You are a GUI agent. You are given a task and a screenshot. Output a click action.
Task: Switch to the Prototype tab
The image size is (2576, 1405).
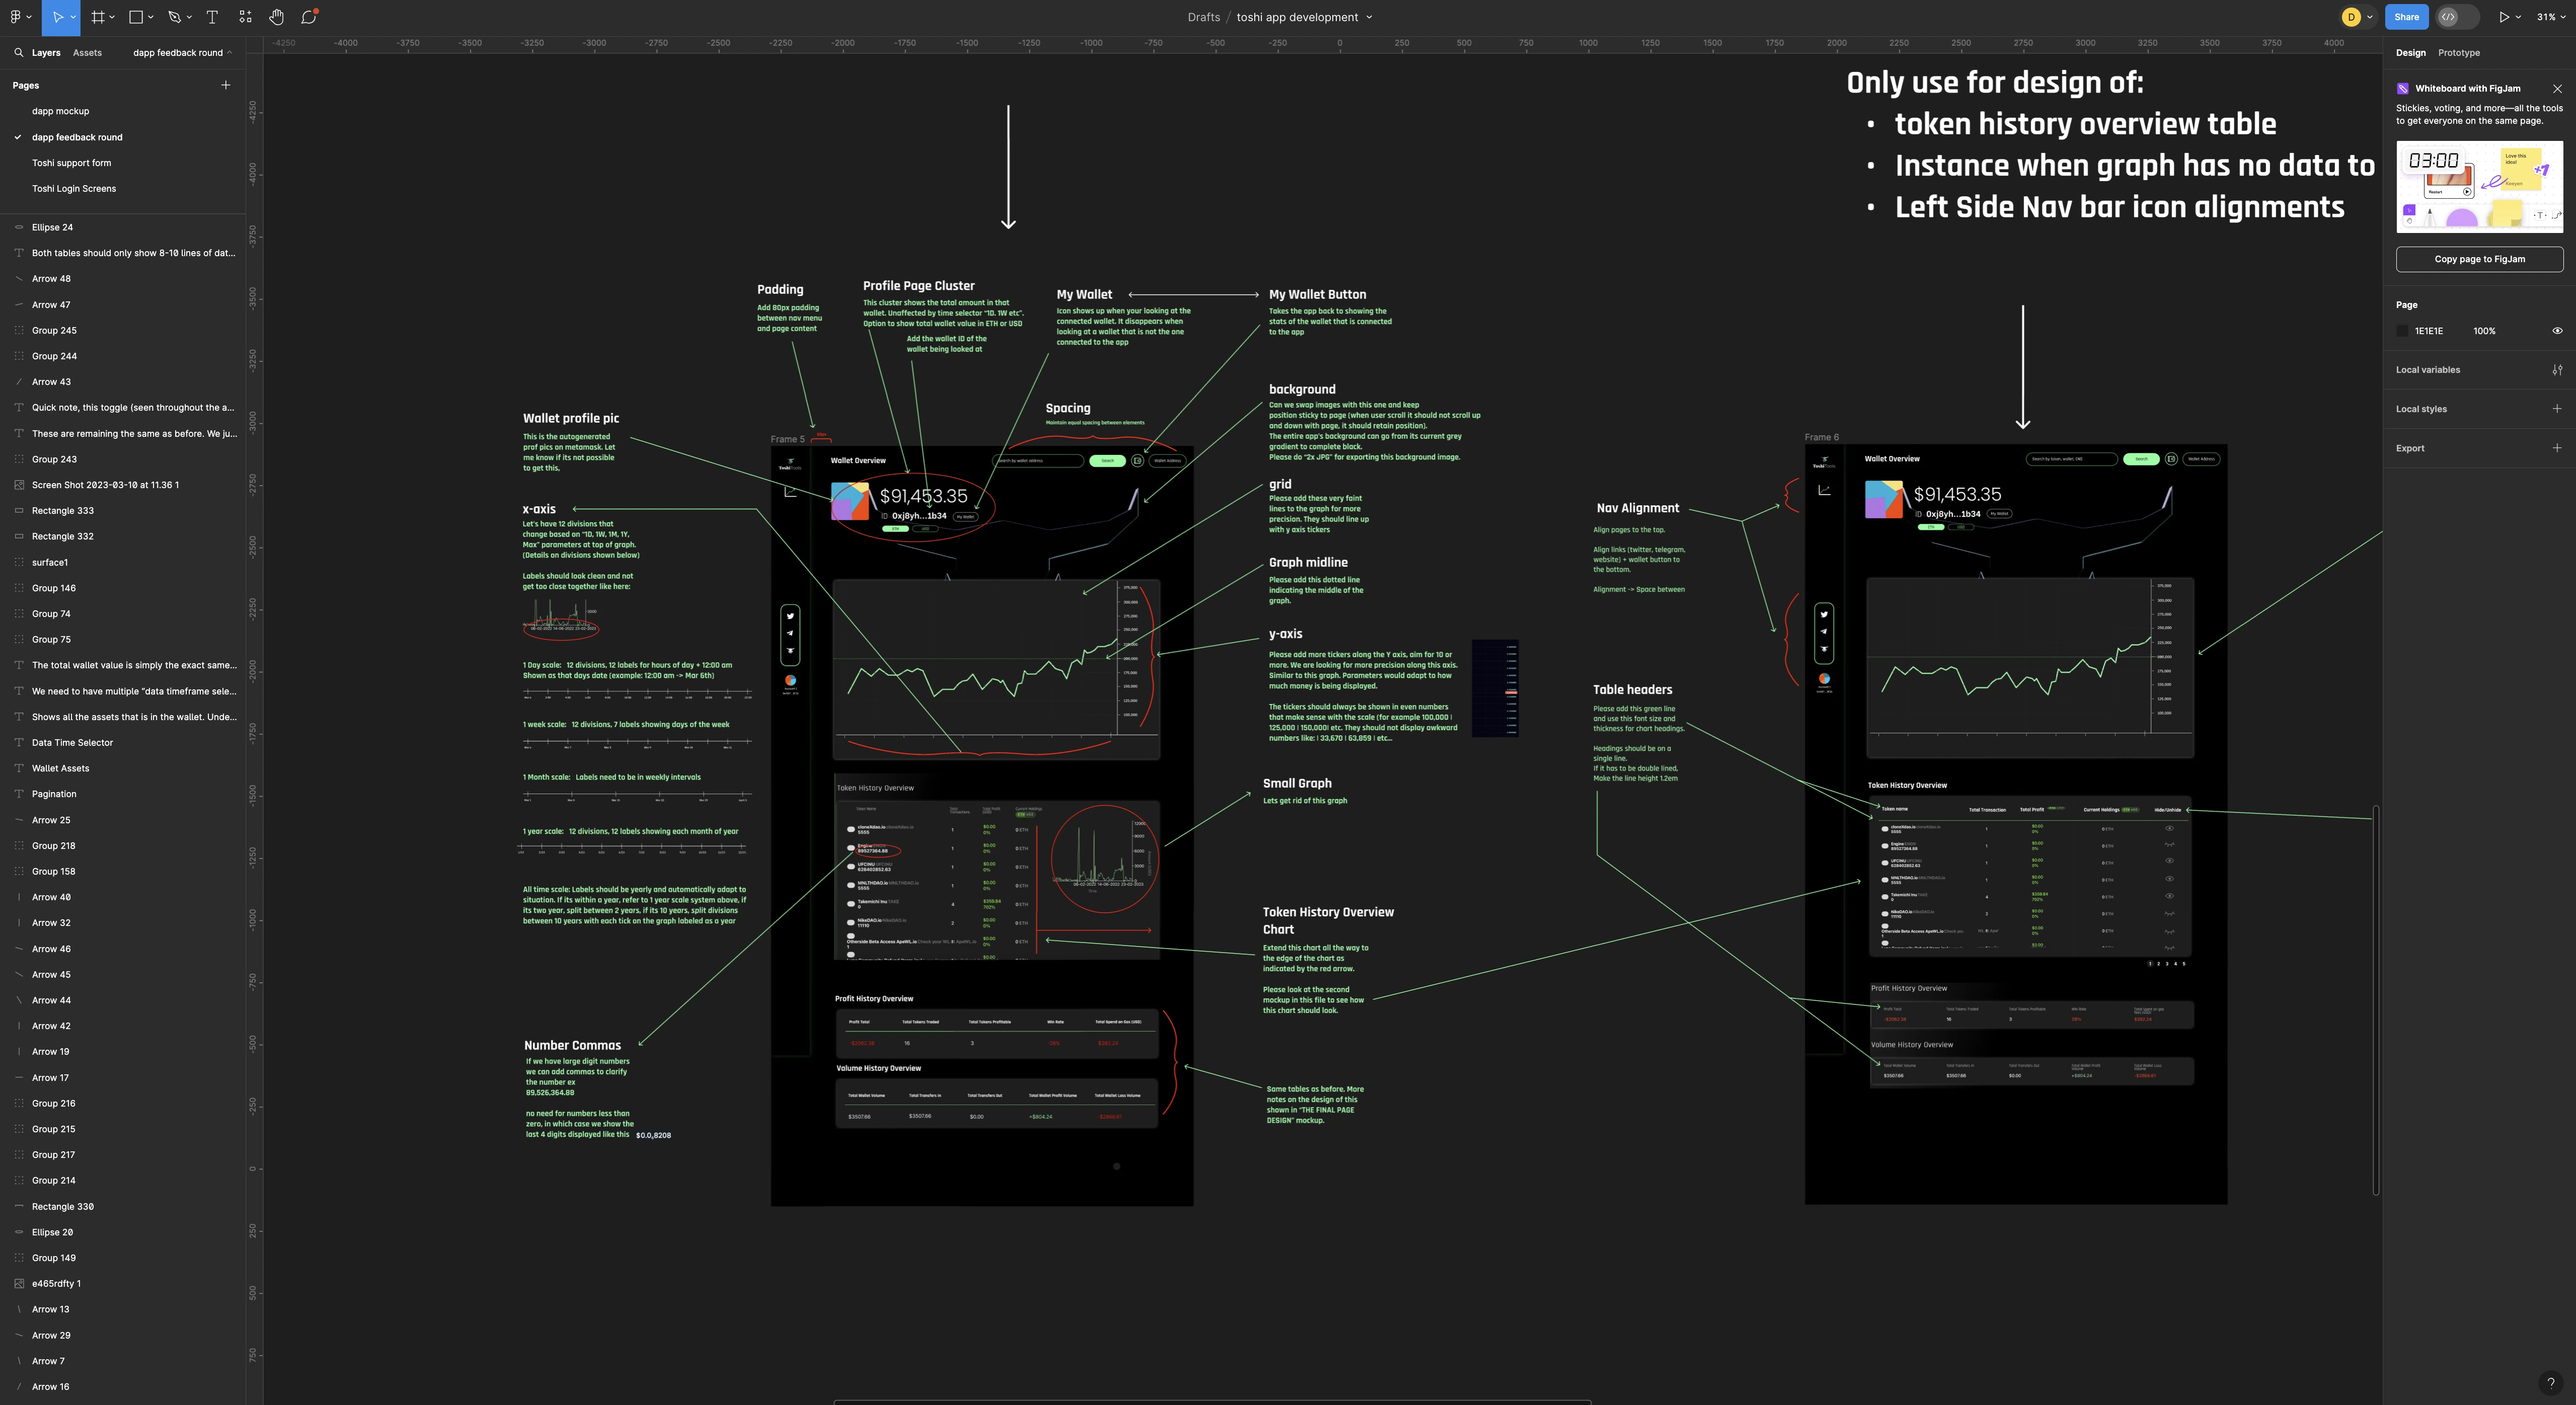2458,53
